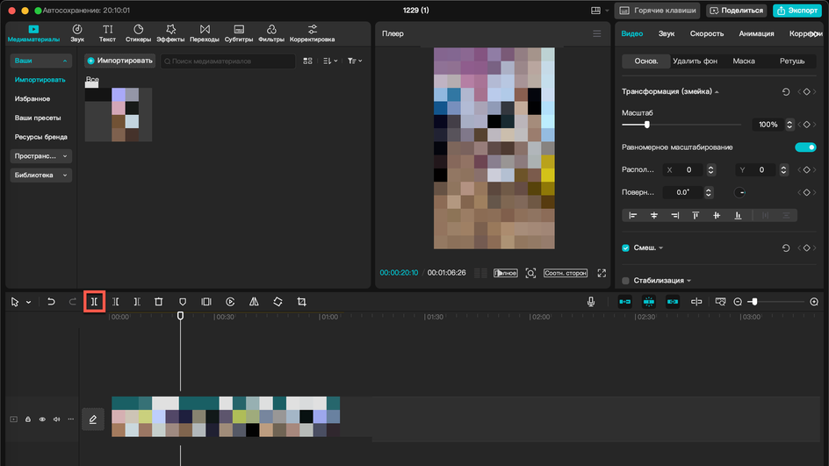Adjust the Масштаб slider handle
The image size is (829, 466).
[646, 125]
